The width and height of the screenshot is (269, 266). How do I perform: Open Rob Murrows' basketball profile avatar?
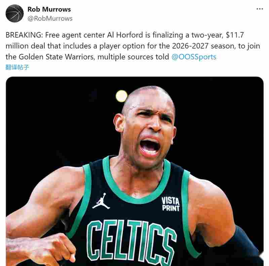click(14, 13)
